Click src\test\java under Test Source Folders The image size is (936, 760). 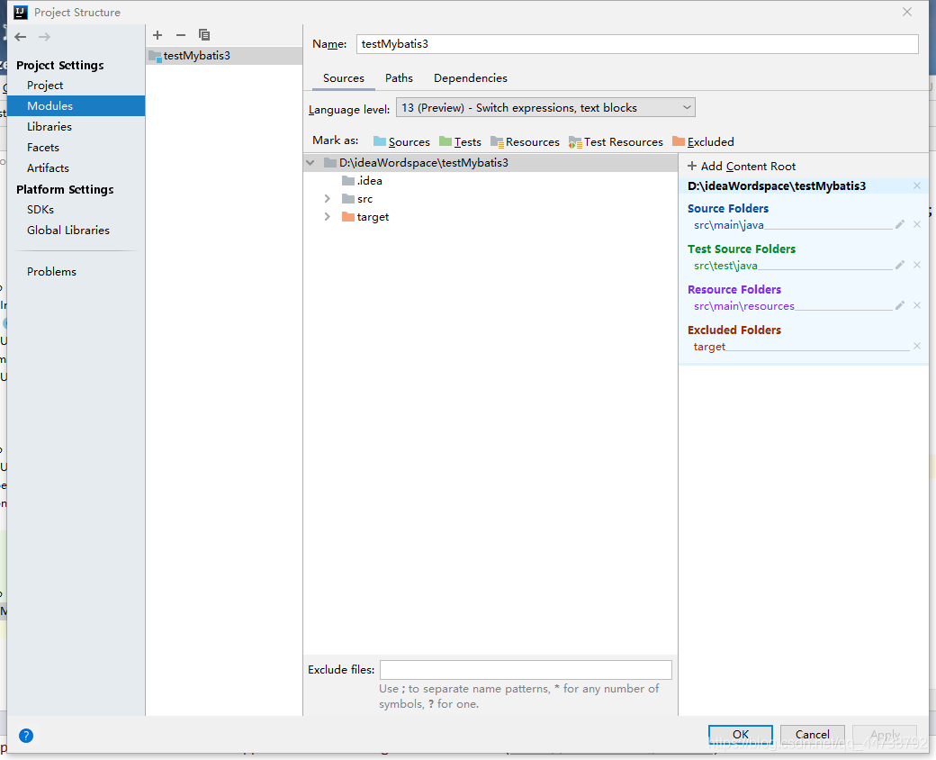(725, 266)
